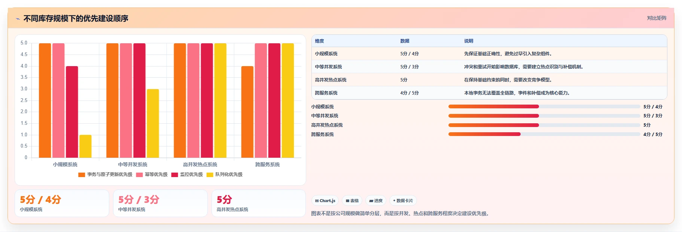Click the 数据 table column header
Screen dimensions: 682x232
[x=405, y=41]
